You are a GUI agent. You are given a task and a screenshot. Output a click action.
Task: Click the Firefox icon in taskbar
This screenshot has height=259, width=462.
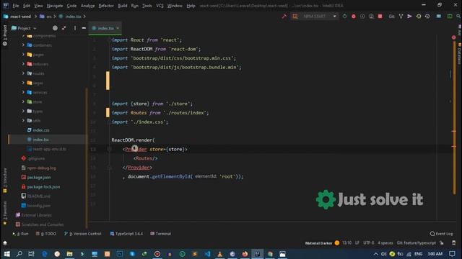click(245, 254)
